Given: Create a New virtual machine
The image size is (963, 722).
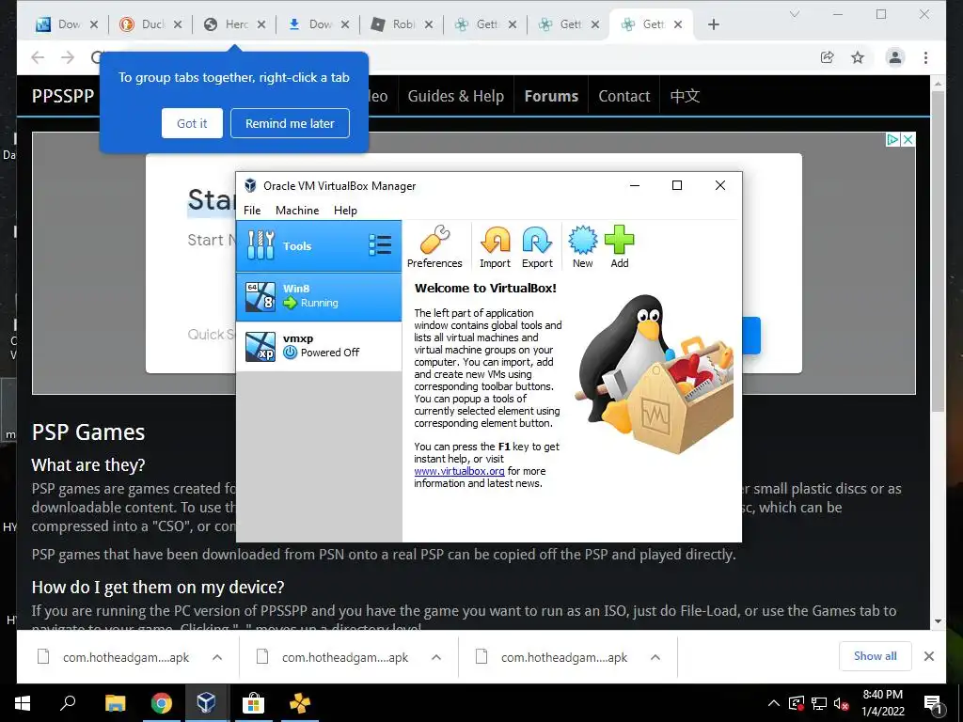Looking at the screenshot, I should click(583, 247).
